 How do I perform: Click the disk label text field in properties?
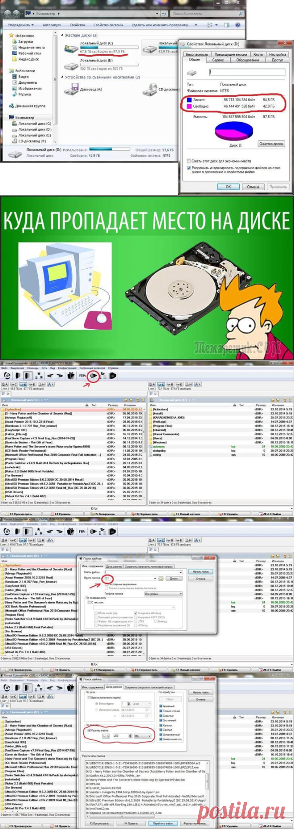tap(247, 71)
